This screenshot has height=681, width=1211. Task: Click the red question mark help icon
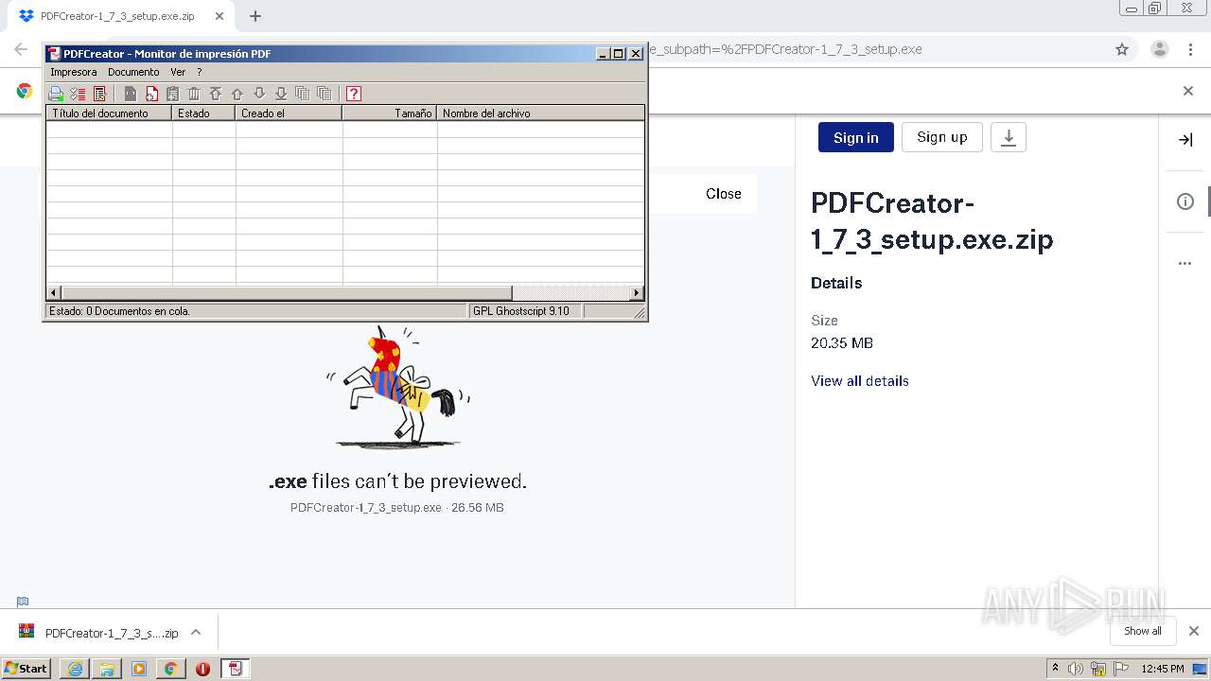coord(354,94)
